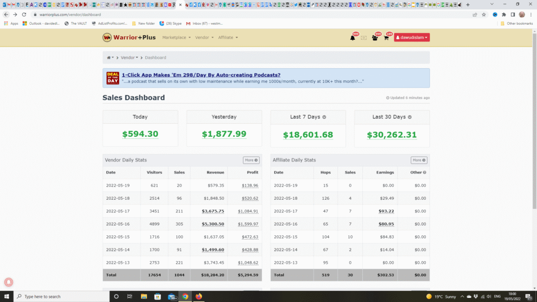Open notifications via the bell icon
Viewport: 537px width, 302px height.
tap(352, 38)
